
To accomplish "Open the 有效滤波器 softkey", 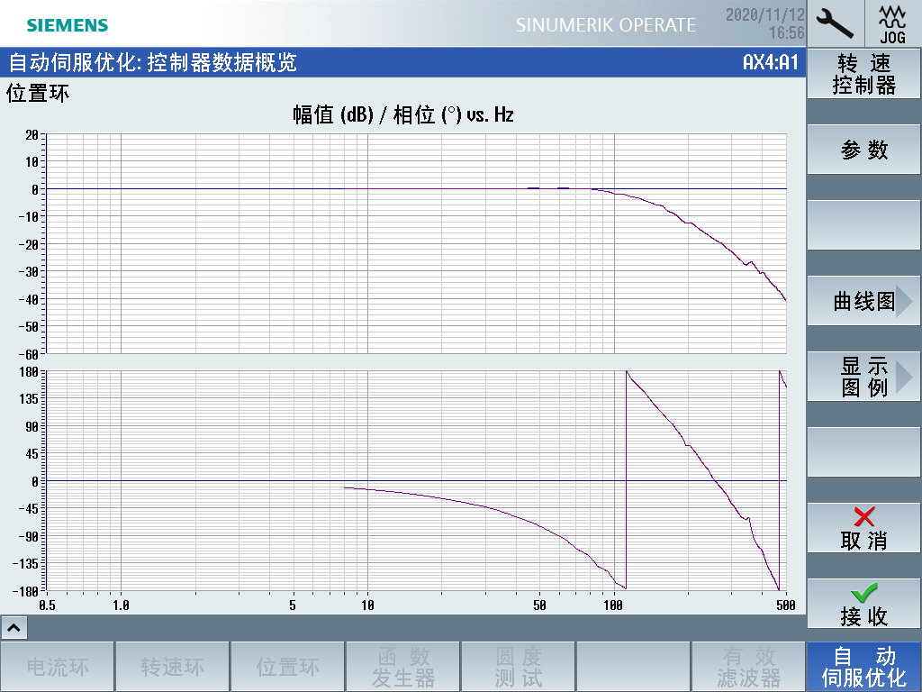I will [x=748, y=667].
